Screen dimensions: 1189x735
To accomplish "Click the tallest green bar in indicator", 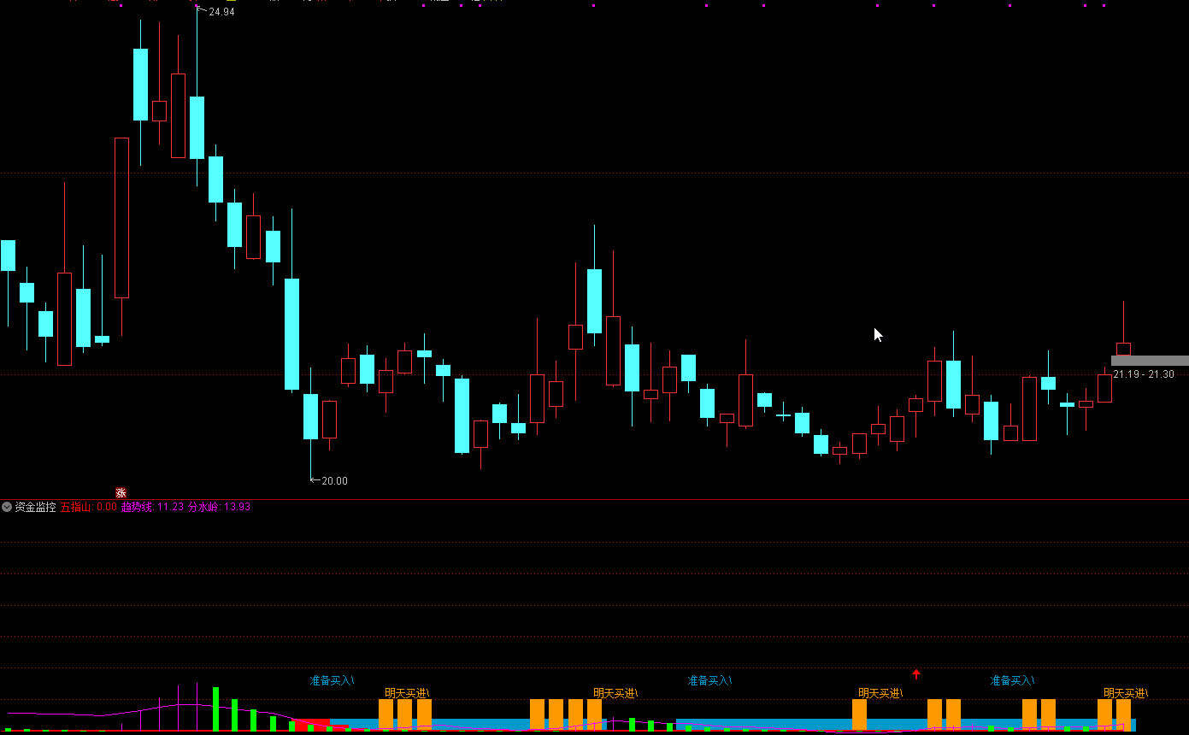I will pyautogui.click(x=215, y=709).
